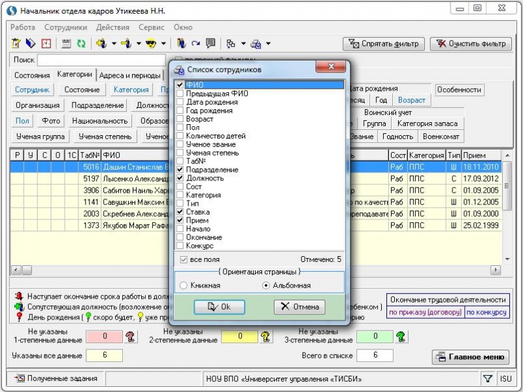The width and height of the screenshot is (523, 392).
Task: Open dropdown arrow next to remove employee icon
Action: [139, 43]
